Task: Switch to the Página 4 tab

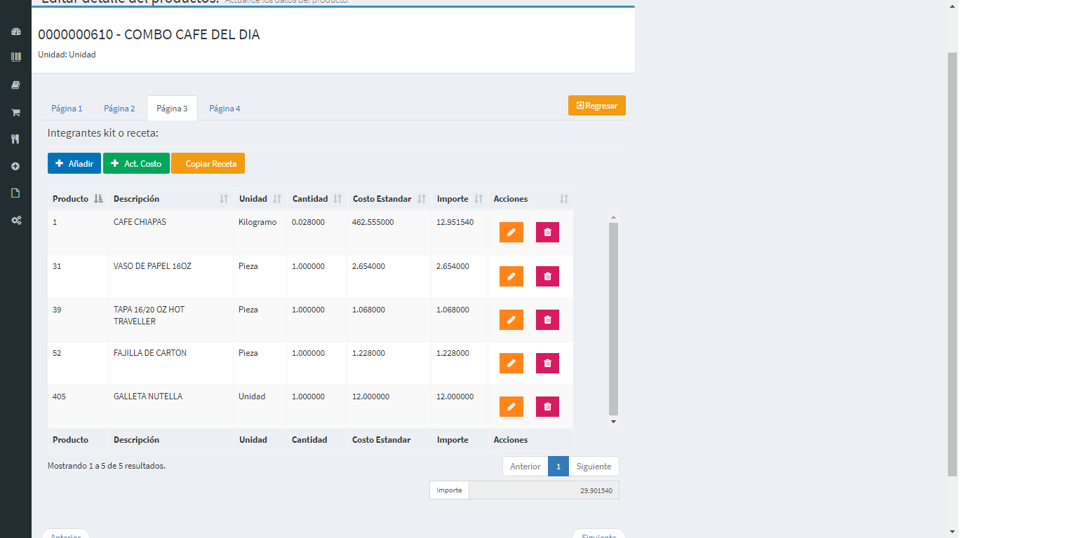Action: point(225,109)
